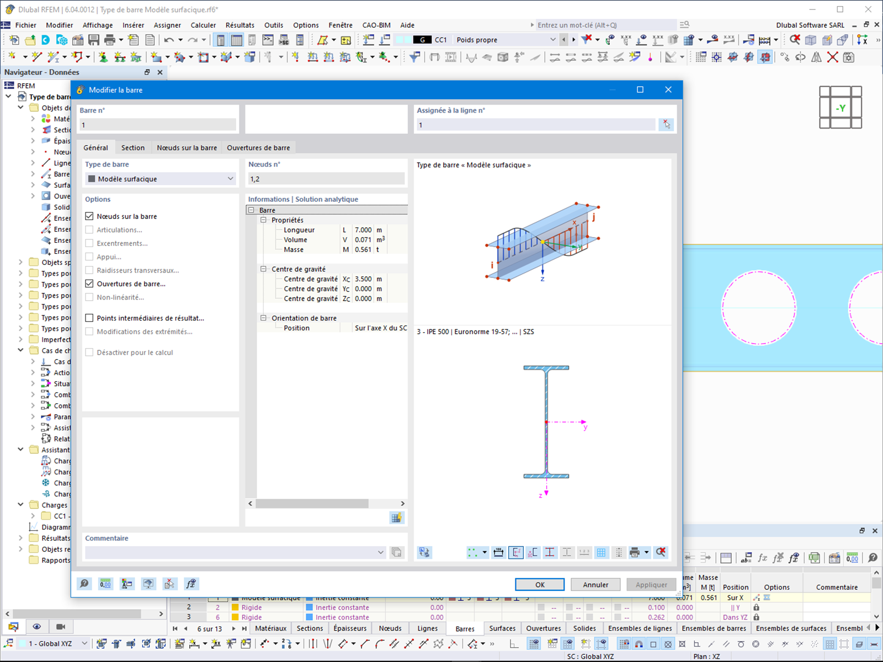Image resolution: width=883 pixels, height=662 pixels.
Task: Click the printer icon in main toolbar
Action: 110,40
